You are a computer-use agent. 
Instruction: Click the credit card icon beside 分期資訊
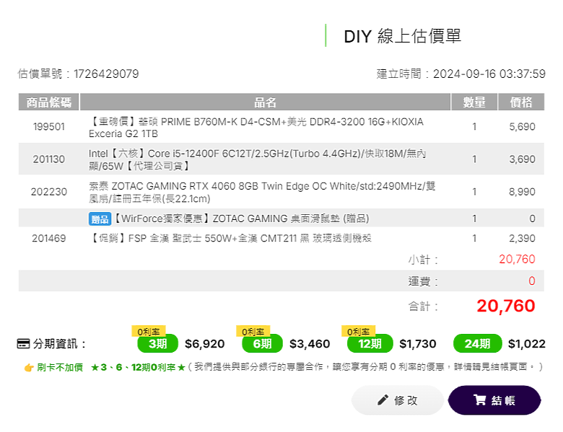tap(23, 343)
